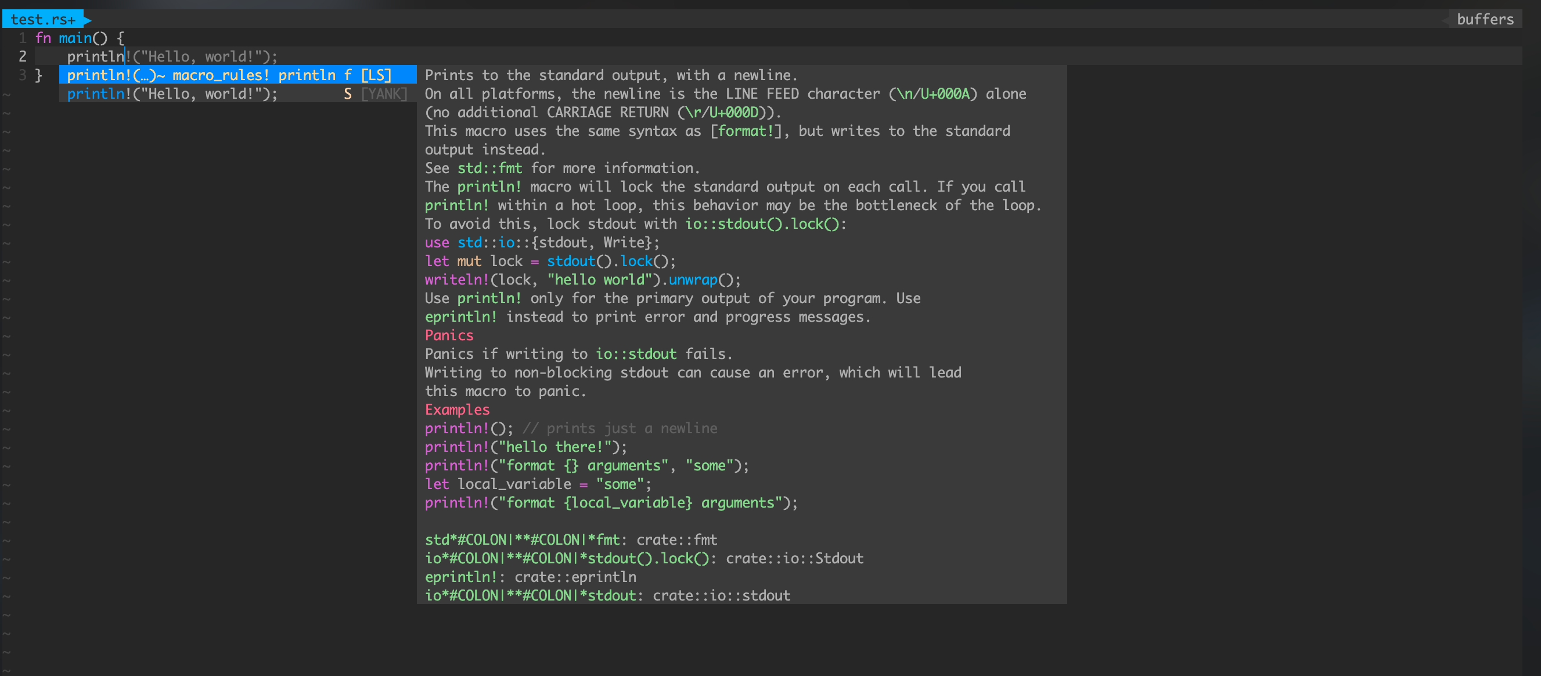Click the [format!] reference in documentation
The height and width of the screenshot is (676, 1541).
point(746,131)
